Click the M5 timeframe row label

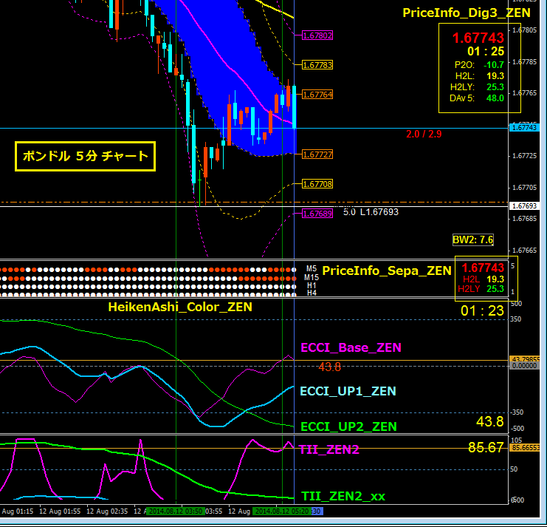[x=312, y=268]
